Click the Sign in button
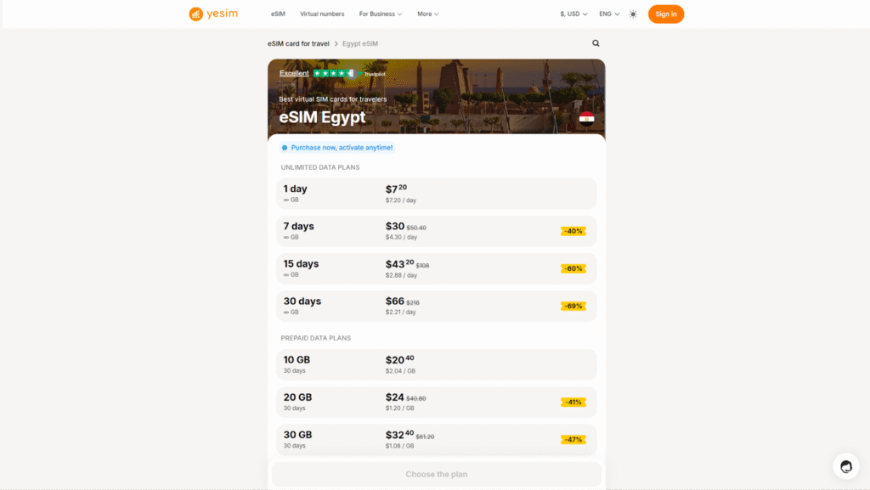This screenshot has height=490, width=870. click(666, 14)
